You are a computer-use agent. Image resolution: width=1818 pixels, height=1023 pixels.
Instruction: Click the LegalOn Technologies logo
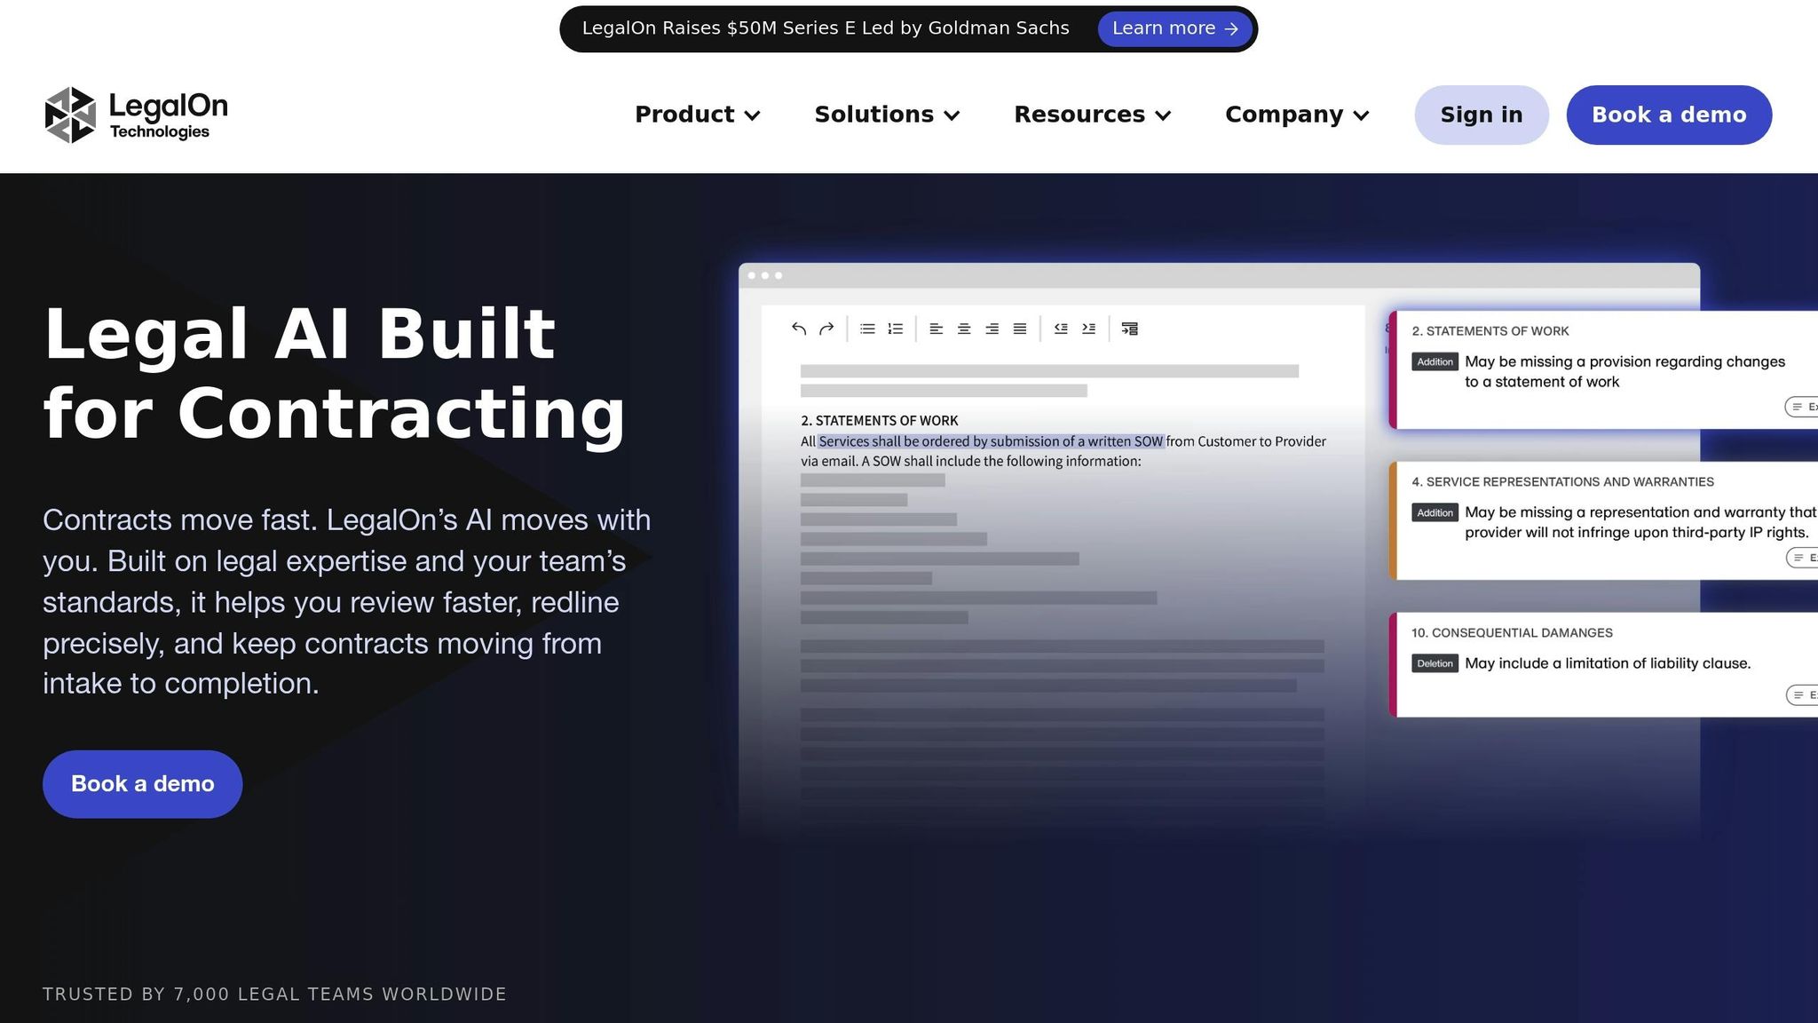pos(136,115)
